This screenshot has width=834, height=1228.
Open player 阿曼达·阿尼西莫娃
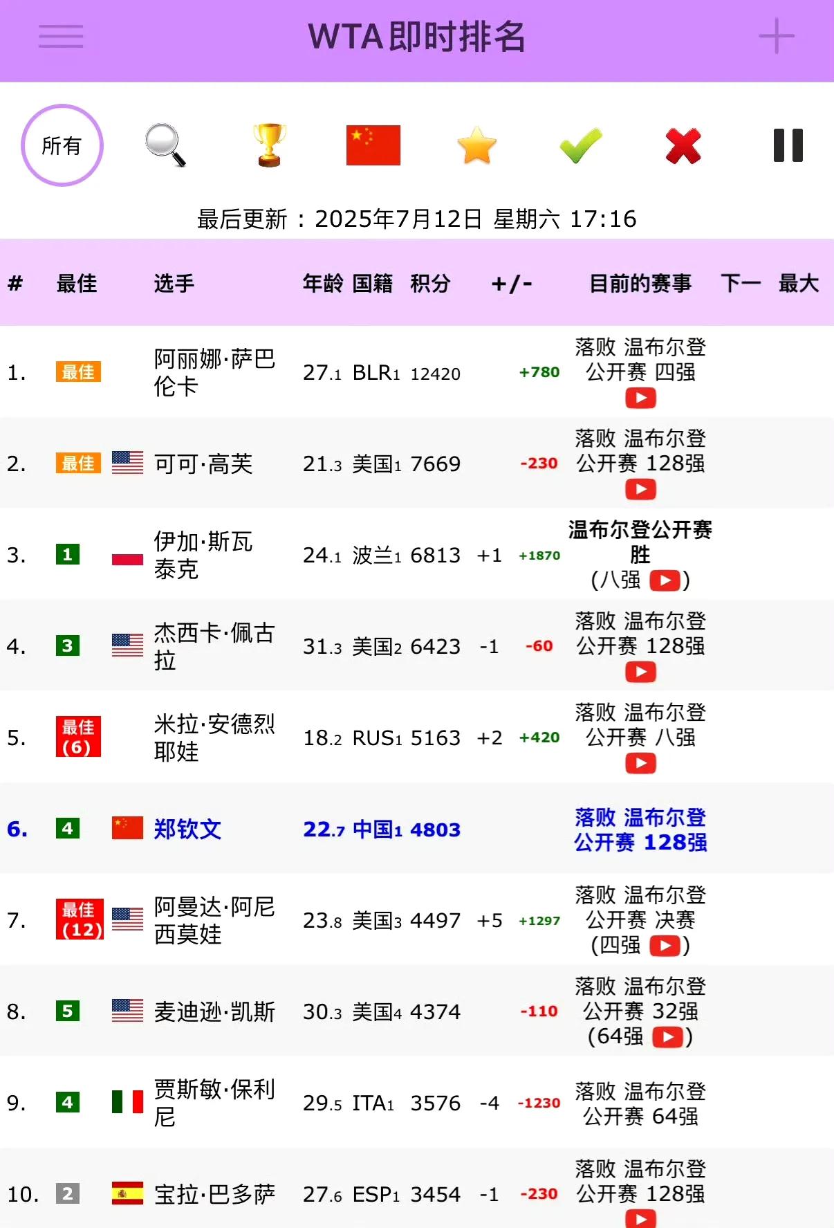tap(214, 920)
